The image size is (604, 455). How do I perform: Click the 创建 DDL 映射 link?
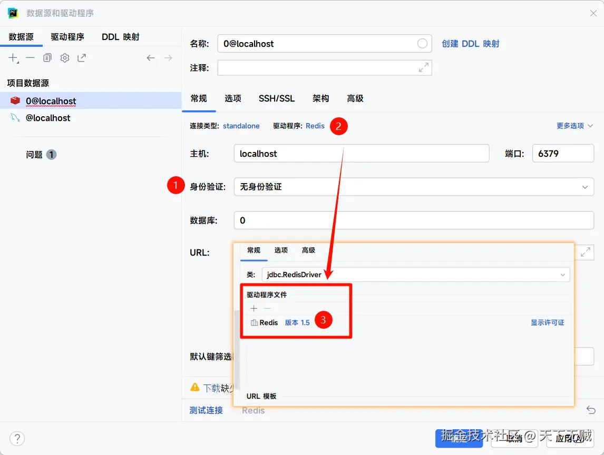point(470,44)
